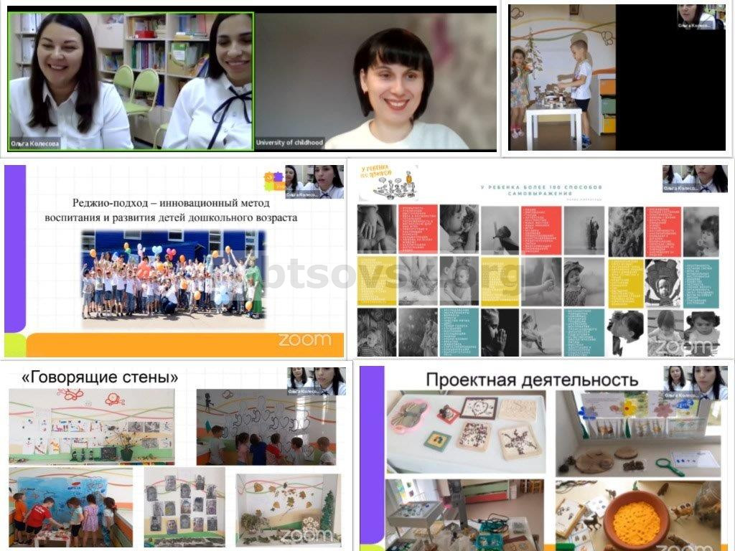Open the group photo of children with balloons

pos(173,275)
